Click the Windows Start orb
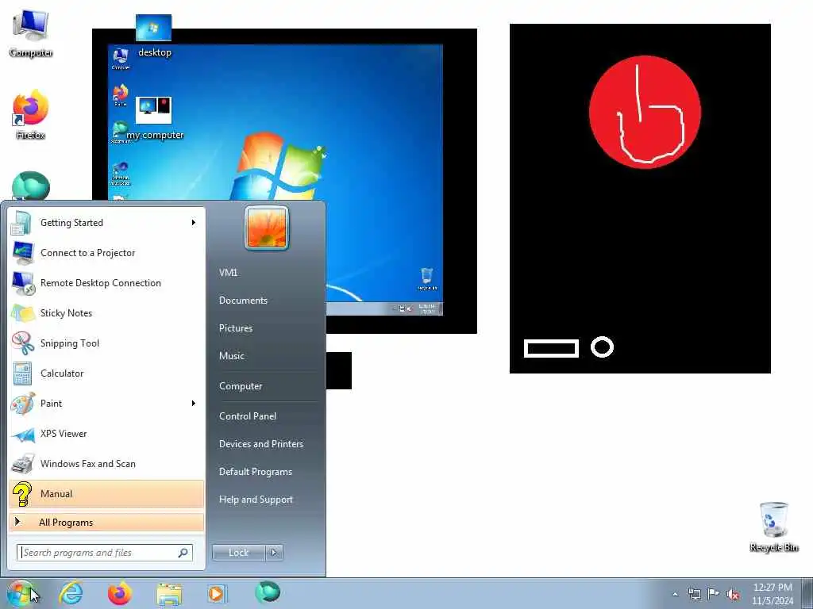The width and height of the screenshot is (813, 609). (x=21, y=593)
